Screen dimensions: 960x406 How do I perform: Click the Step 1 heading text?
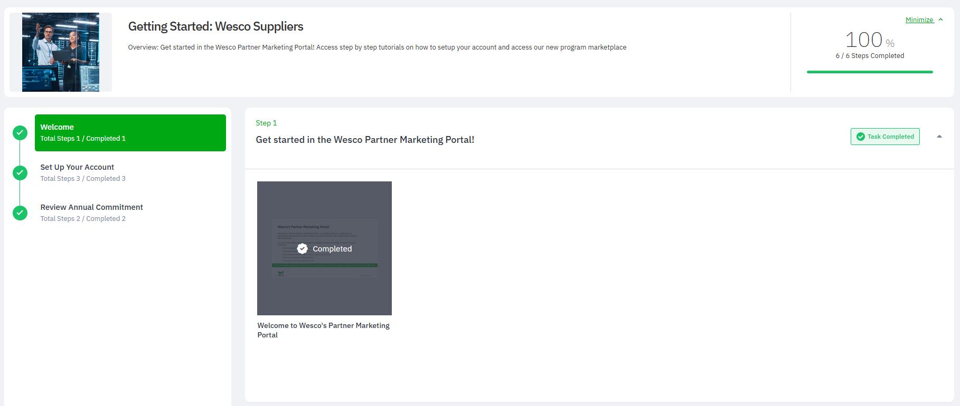click(x=266, y=123)
